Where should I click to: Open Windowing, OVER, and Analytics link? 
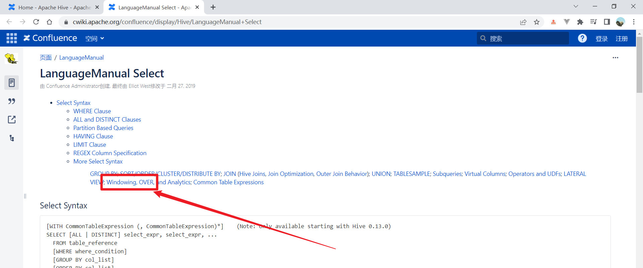149,182
